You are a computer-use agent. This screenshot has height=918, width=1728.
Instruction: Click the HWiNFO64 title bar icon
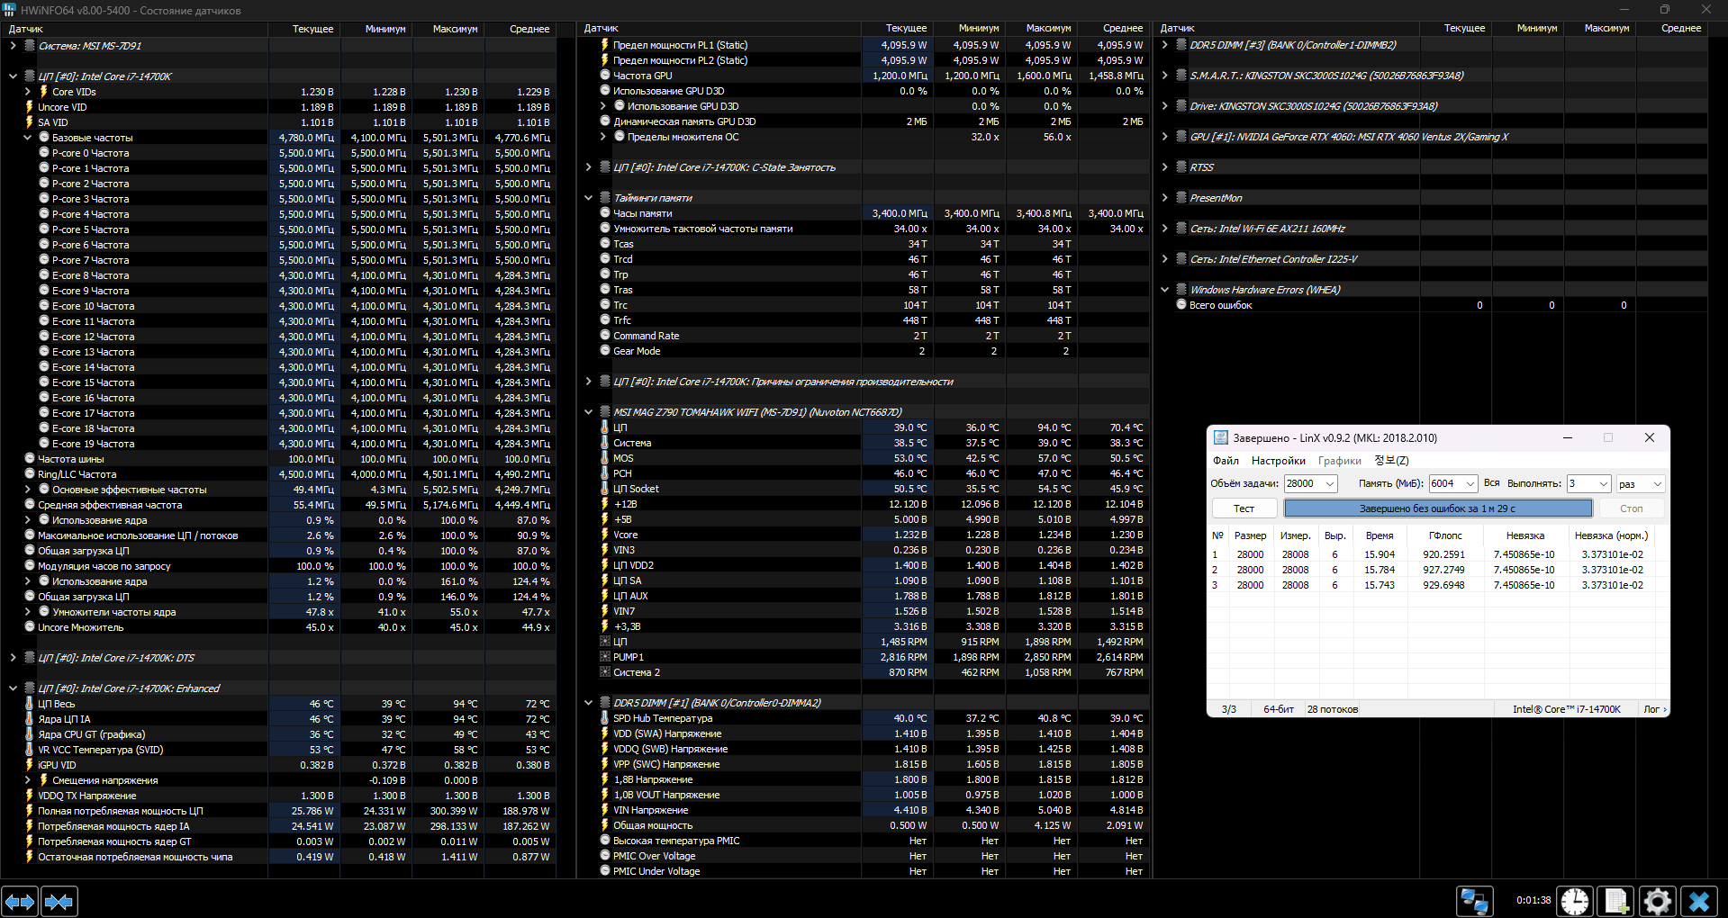pyautogui.click(x=9, y=10)
